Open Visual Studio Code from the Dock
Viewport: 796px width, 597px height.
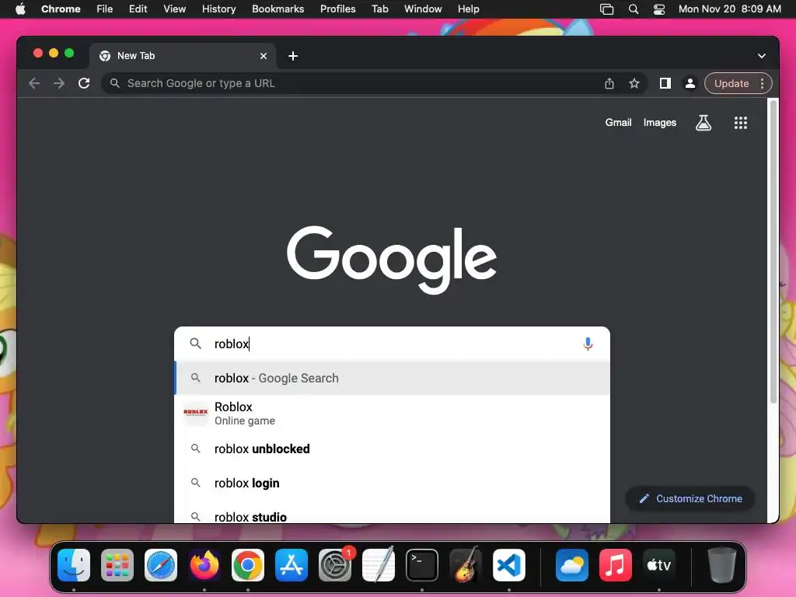pos(509,564)
